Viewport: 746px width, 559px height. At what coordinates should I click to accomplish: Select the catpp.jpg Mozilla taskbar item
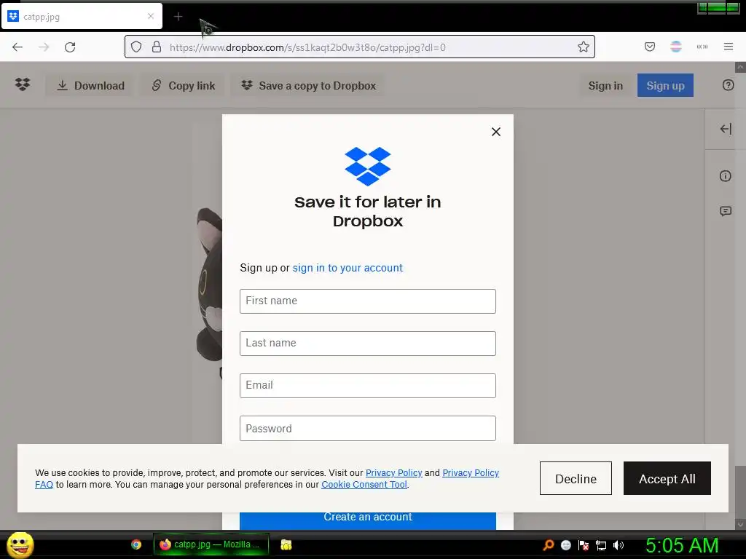pyautogui.click(x=211, y=544)
